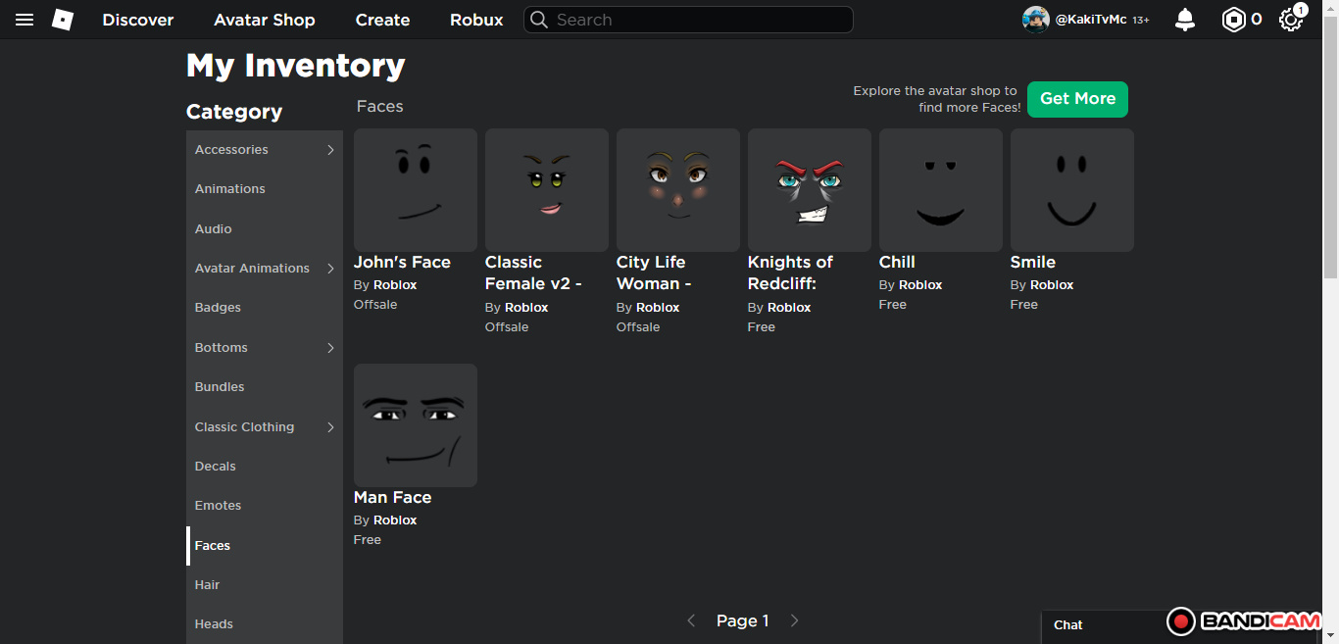Open the settings gear icon

coord(1290,20)
